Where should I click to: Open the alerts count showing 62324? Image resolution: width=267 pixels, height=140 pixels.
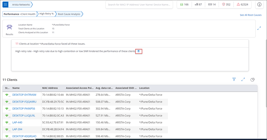(x=242, y=5)
